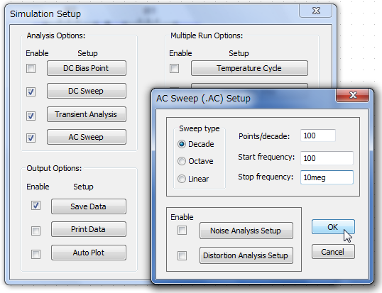Enable the Noise Analysis checkbox
Image resolution: width=382 pixels, height=293 pixels.
pyautogui.click(x=182, y=230)
